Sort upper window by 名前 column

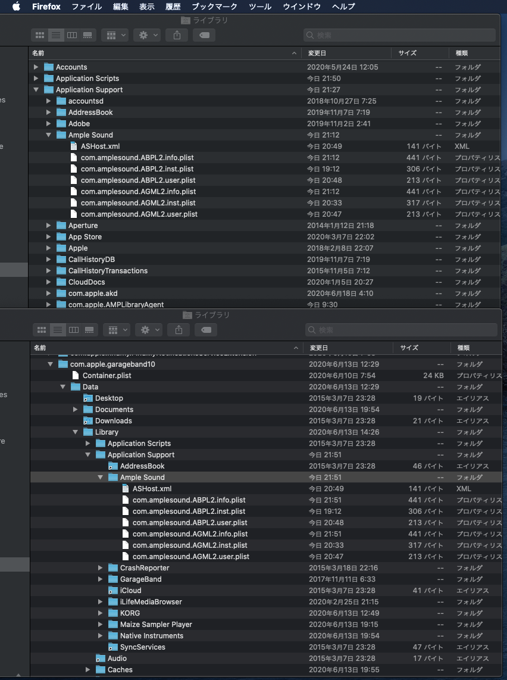[x=165, y=53]
